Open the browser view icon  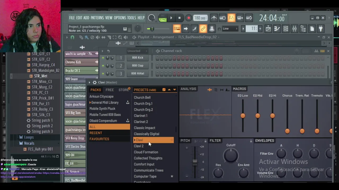tap(303, 28)
